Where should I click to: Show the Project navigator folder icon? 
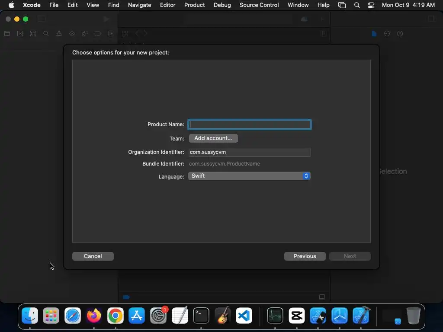pyautogui.click(x=7, y=34)
